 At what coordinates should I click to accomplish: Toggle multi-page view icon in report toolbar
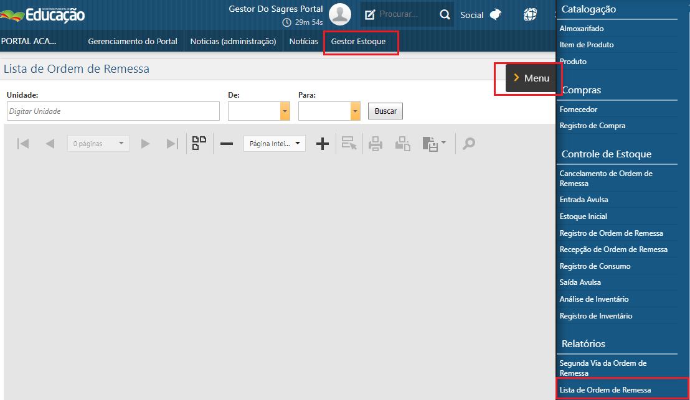[199, 144]
